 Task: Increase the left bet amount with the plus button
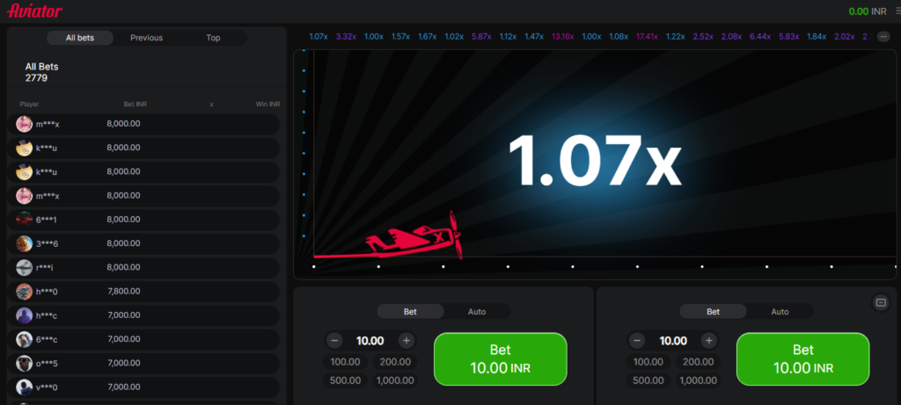[406, 340]
